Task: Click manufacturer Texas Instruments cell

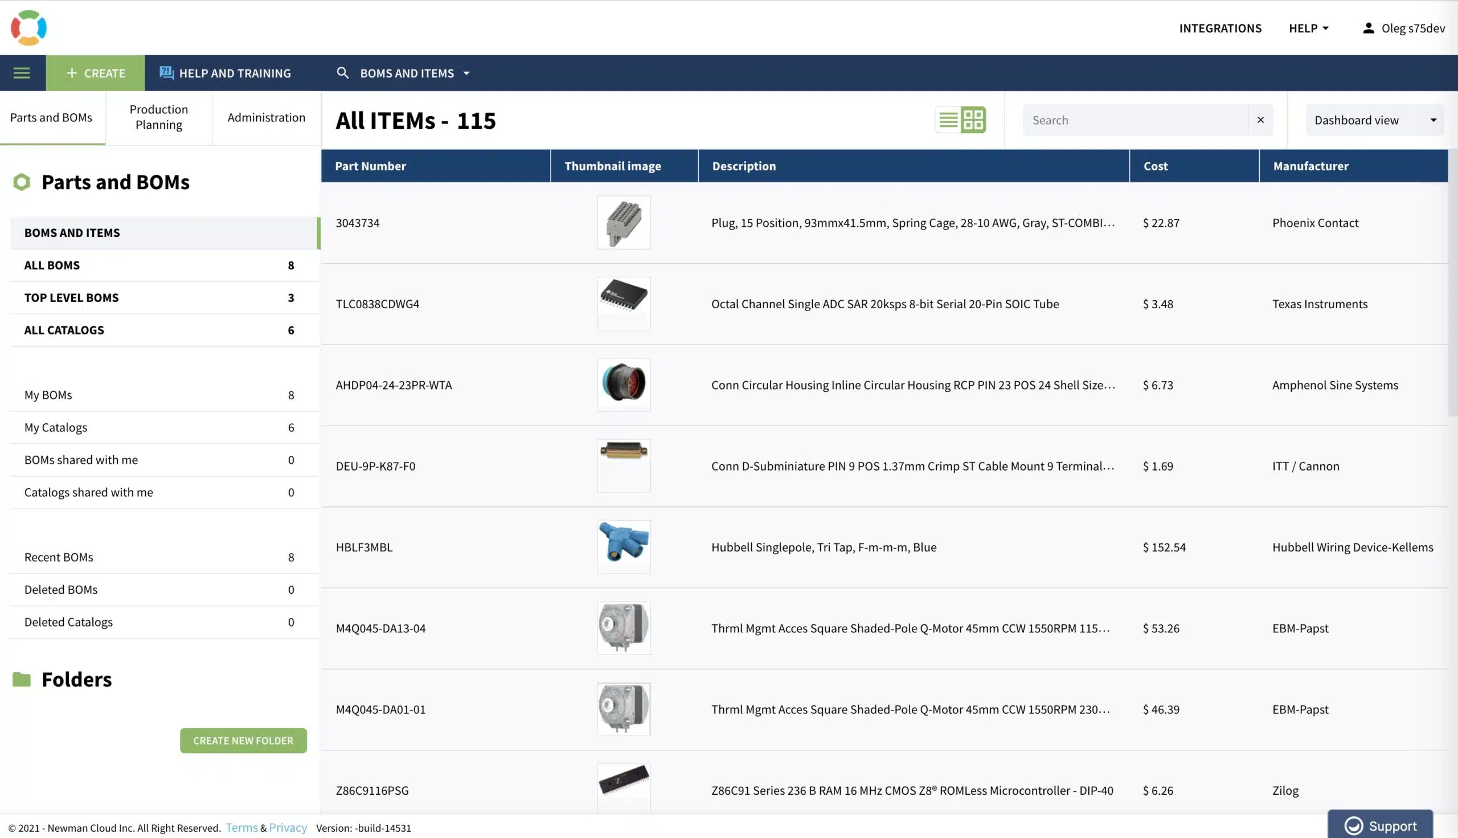Action: pyautogui.click(x=1320, y=304)
